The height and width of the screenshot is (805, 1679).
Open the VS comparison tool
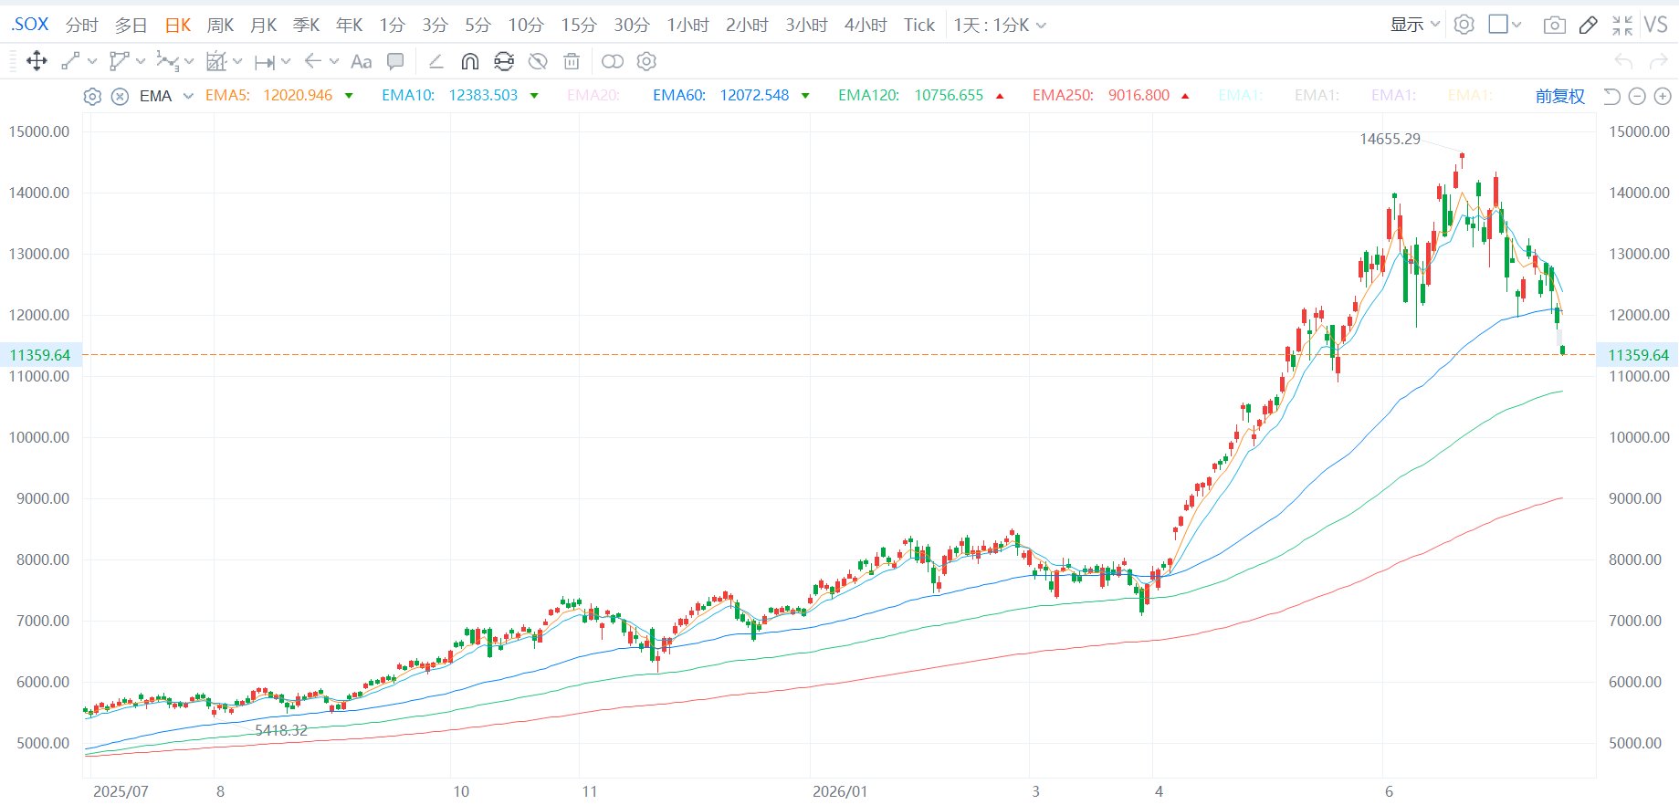pos(1656,25)
